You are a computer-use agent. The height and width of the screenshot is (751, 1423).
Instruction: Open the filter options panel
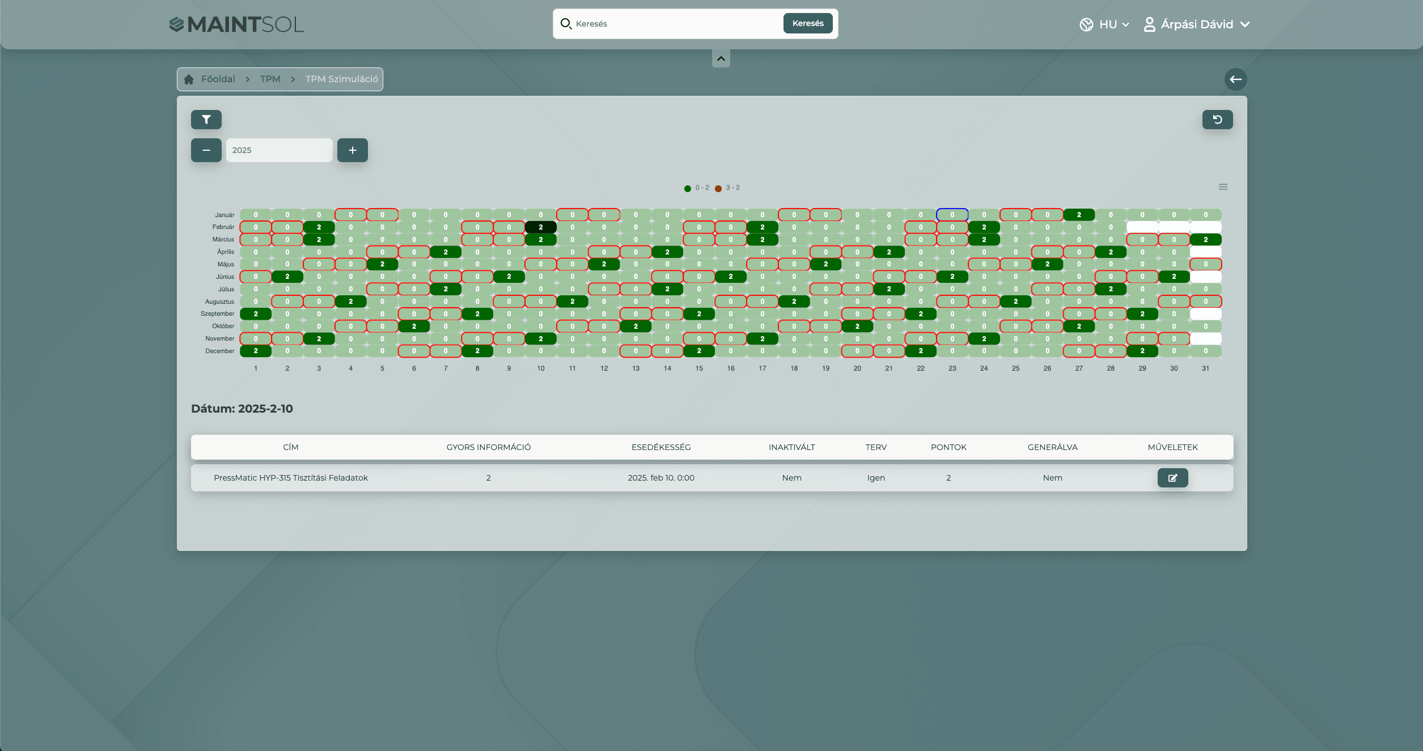[206, 120]
